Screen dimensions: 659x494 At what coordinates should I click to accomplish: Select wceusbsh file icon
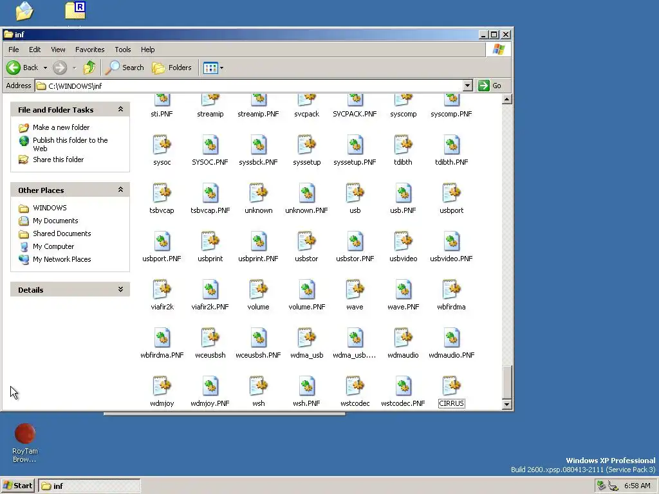pos(210,338)
